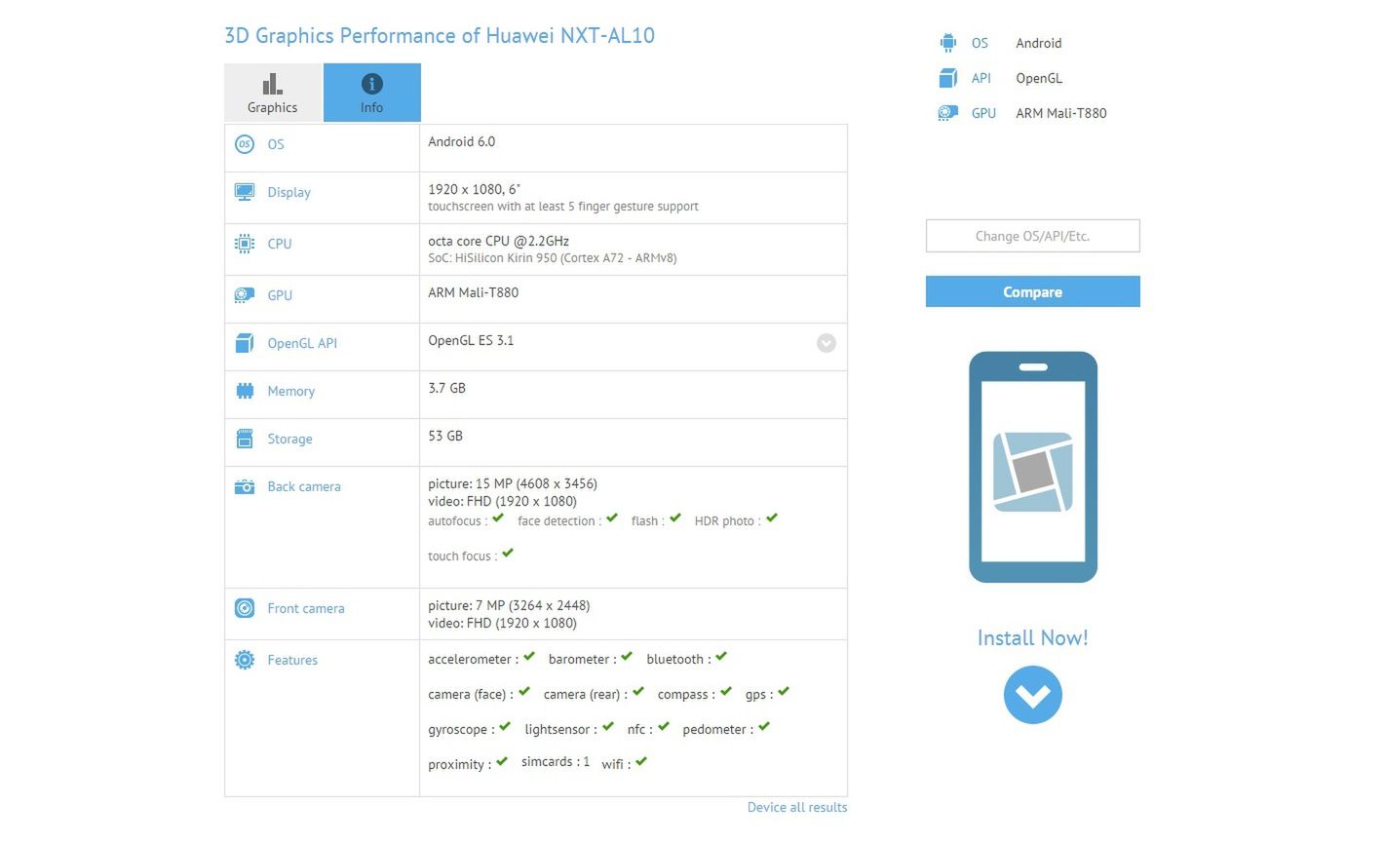The height and width of the screenshot is (843, 1384).
Task: Click the pedometer green checkmark
Action: tap(764, 727)
